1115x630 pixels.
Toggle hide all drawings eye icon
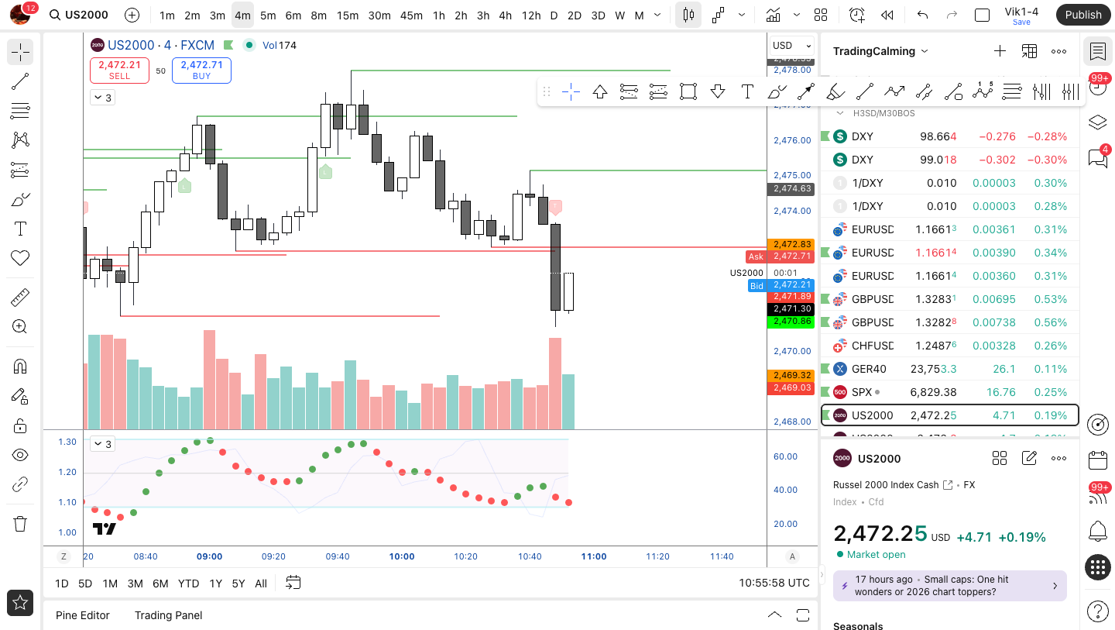[20, 455]
